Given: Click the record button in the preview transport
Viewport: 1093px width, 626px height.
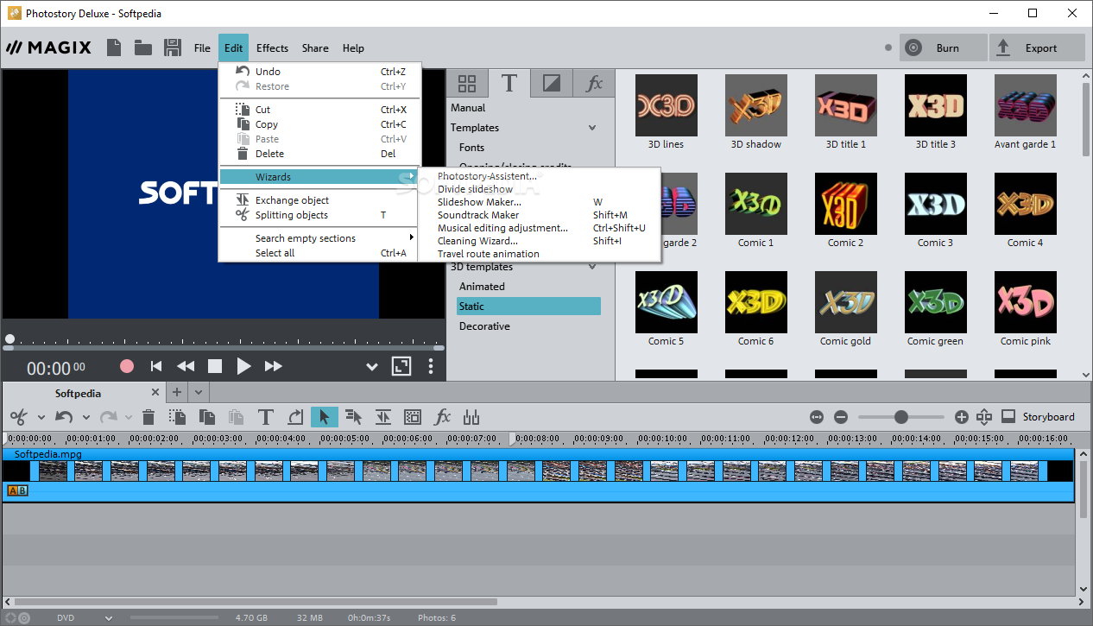Looking at the screenshot, I should pyautogui.click(x=127, y=366).
